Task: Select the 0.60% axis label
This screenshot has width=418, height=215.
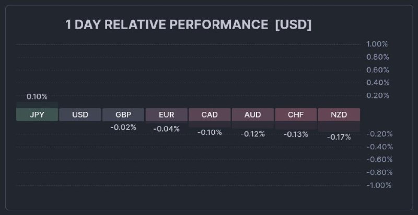Action: point(377,70)
